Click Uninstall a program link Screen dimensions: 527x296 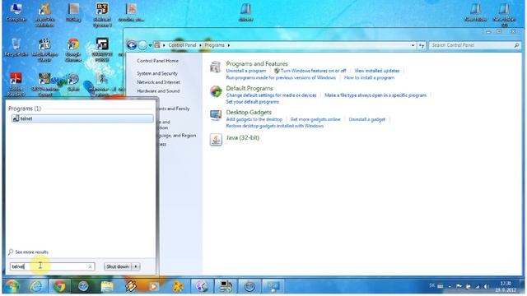point(246,71)
